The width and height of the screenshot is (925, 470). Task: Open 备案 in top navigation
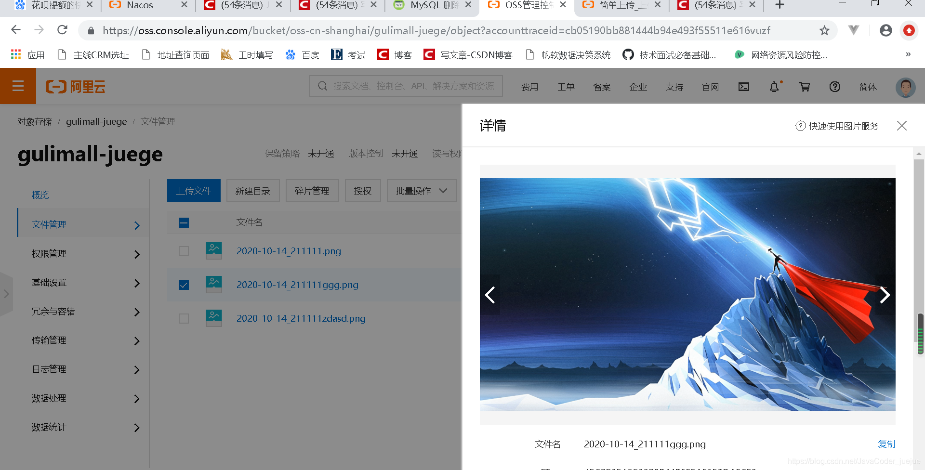click(602, 87)
